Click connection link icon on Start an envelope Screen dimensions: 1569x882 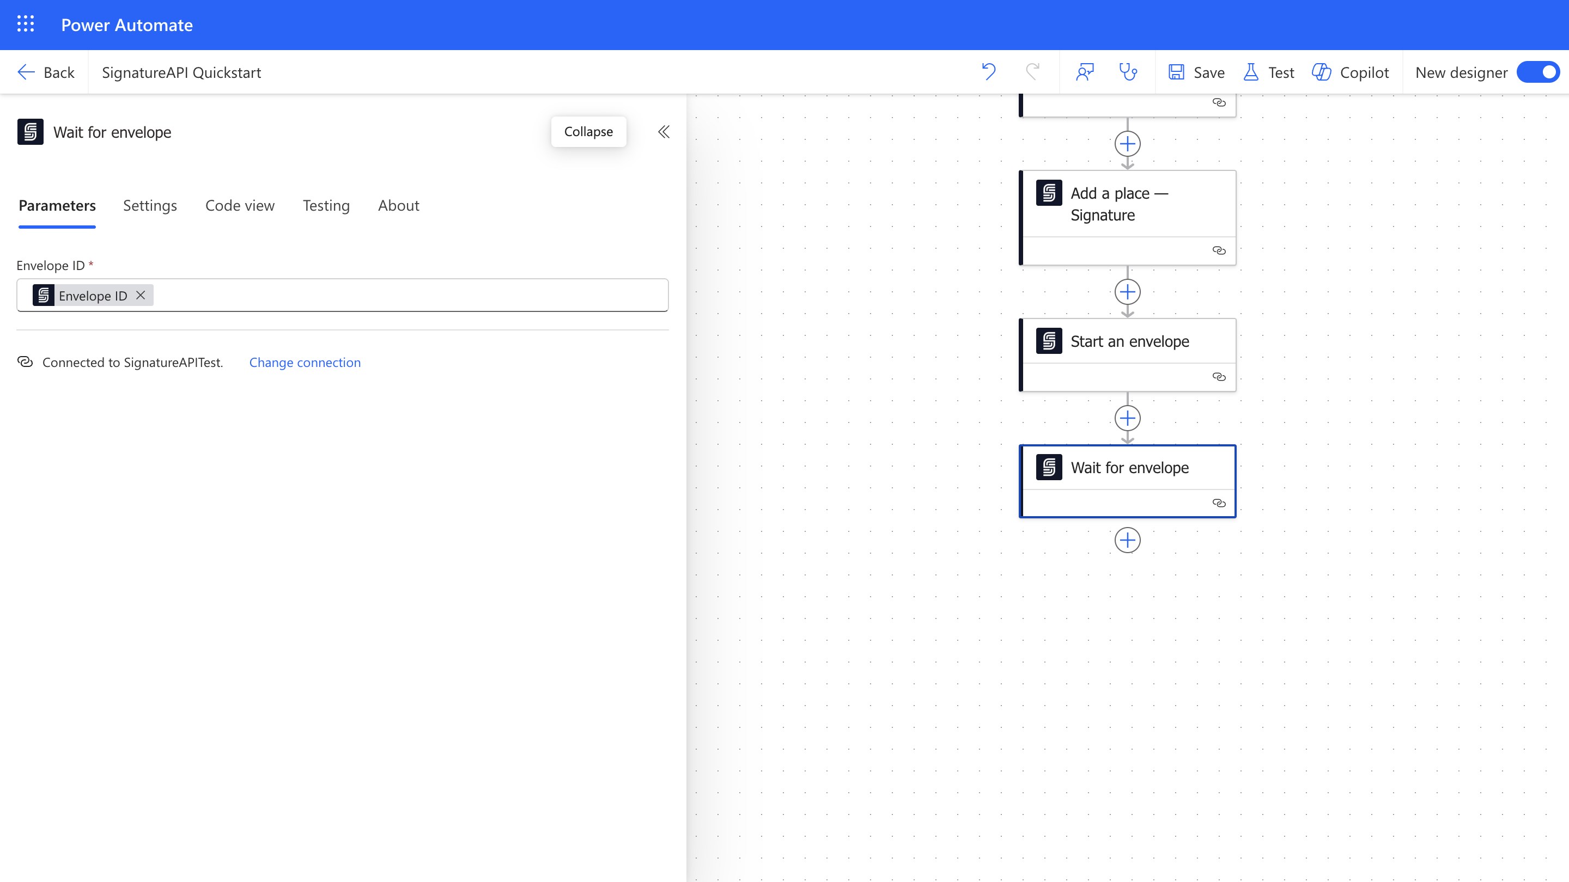click(x=1219, y=377)
